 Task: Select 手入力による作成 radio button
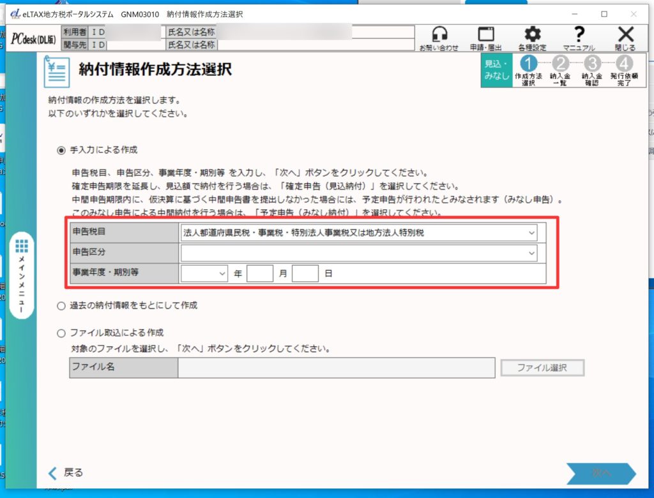[61, 150]
